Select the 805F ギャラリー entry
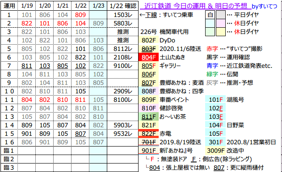 [x=160, y=66]
